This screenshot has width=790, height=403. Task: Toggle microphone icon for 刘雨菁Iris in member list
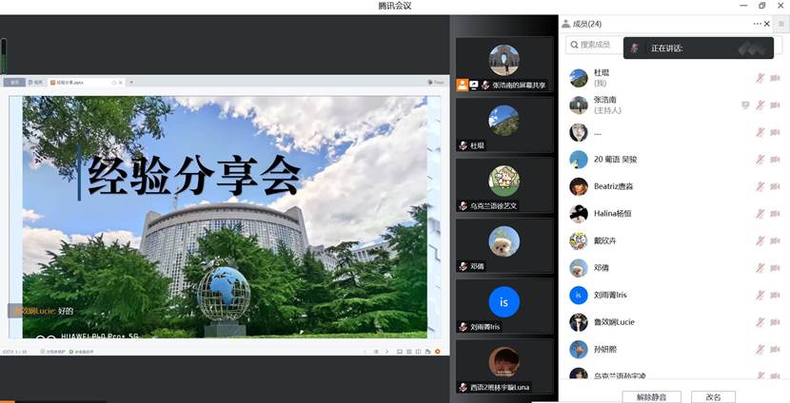(x=760, y=296)
